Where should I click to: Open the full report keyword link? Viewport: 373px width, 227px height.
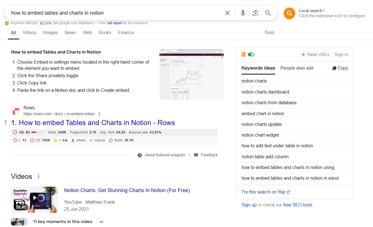[x=115, y=23]
